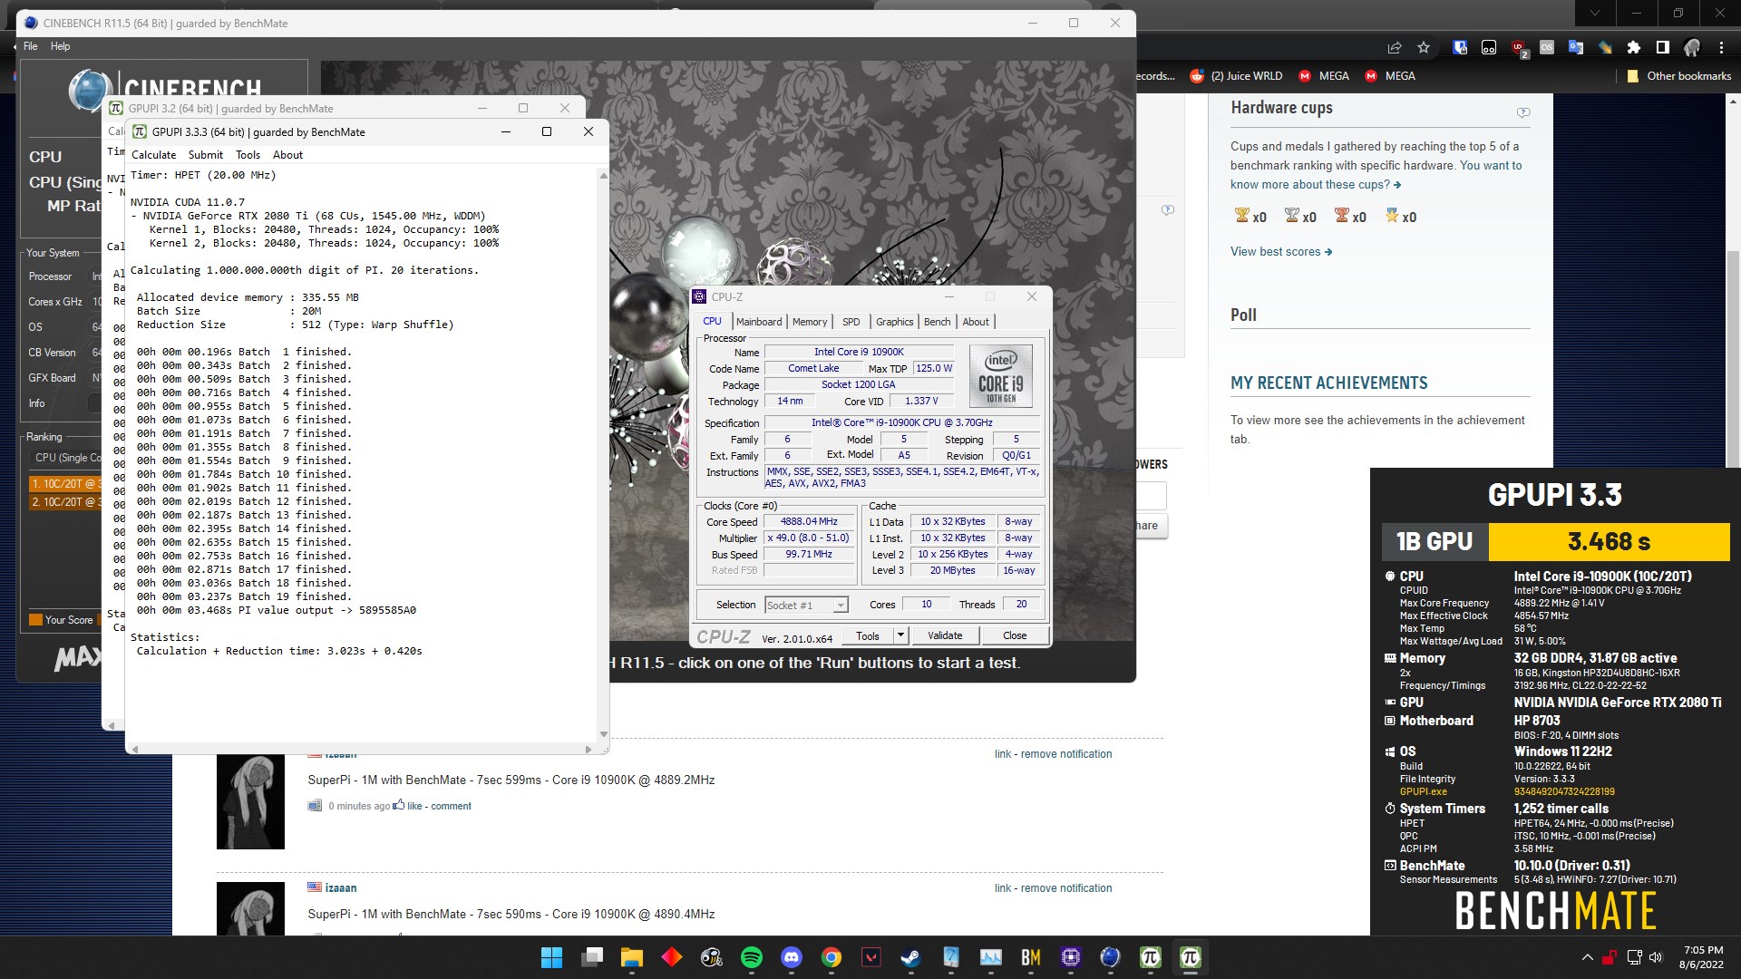Click the Chrome share page icon

[1394, 48]
